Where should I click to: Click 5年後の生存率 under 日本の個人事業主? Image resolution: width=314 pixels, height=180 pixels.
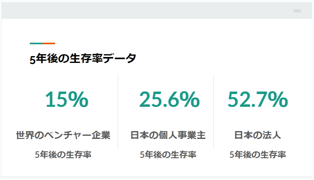(168, 155)
